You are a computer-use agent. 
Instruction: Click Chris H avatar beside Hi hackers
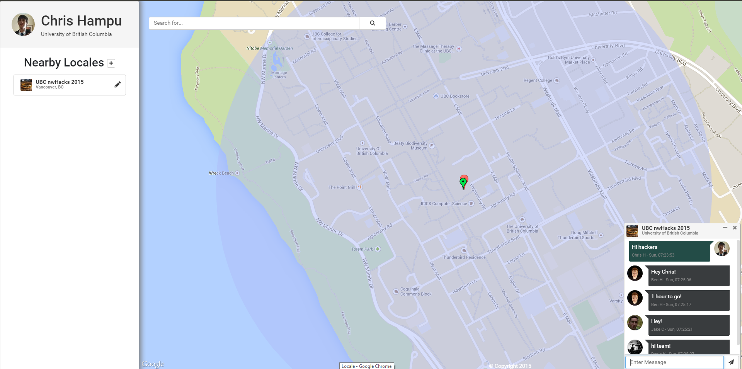(722, 248)
